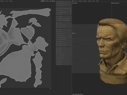
Task: Select Remove UV Pins
Action: click(x=64, y=4)
